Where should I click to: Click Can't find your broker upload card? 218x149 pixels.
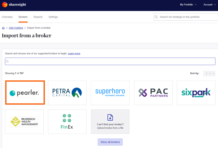pos(110,122)
